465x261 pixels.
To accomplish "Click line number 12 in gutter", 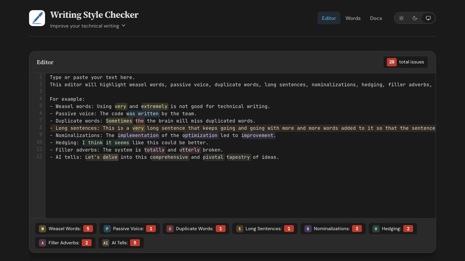I will pyautogui.click(x=39, y=157).
